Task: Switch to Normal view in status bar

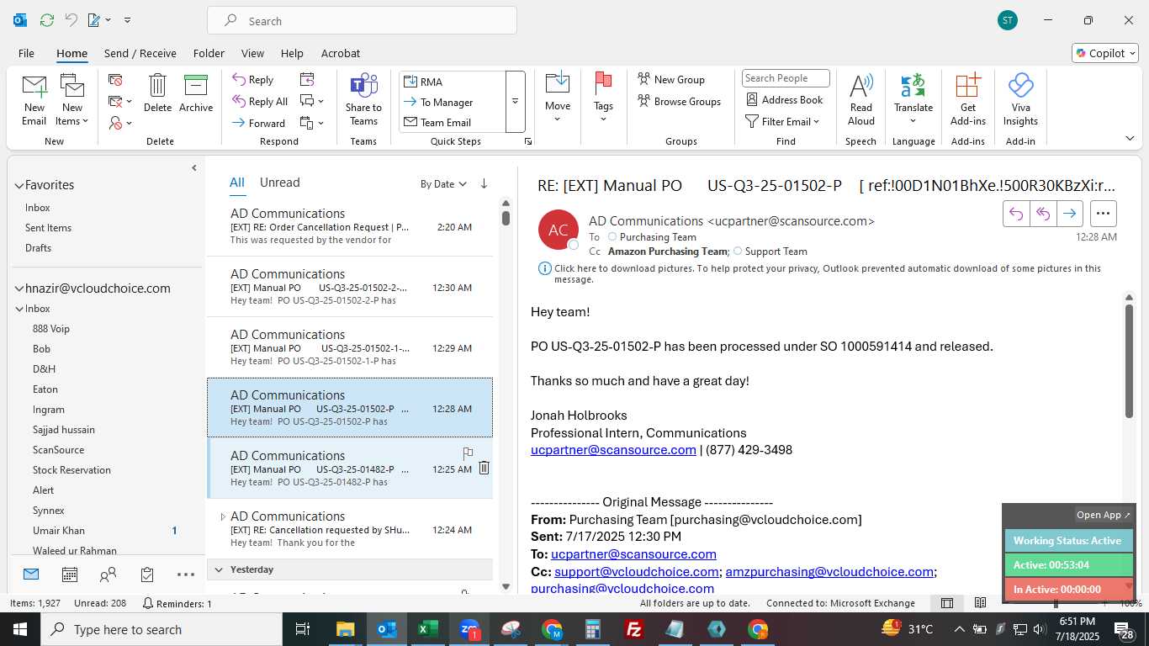Action: click(x=947, y=603)
